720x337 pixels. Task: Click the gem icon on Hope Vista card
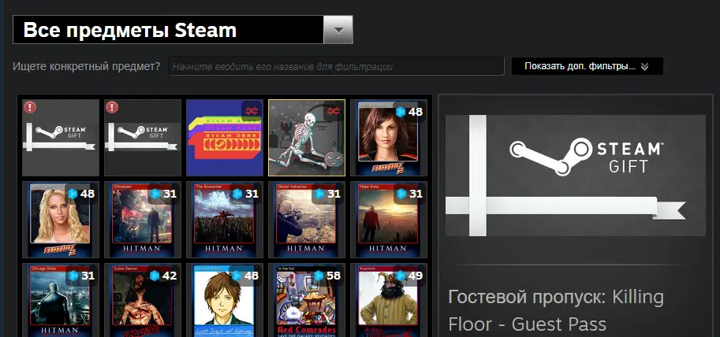pyautogui.click(x=401, y=194)
